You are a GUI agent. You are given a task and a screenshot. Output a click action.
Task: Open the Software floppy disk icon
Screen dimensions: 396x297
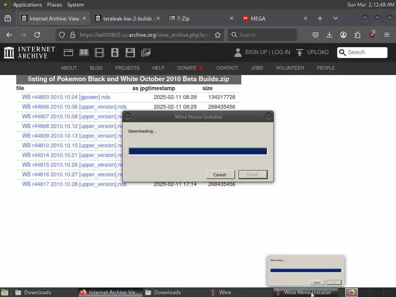click(x=130, y=53)
